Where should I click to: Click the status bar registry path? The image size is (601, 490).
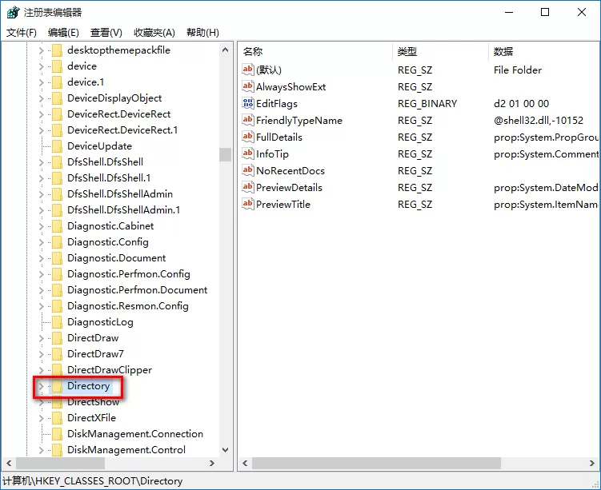pos(92,481)
